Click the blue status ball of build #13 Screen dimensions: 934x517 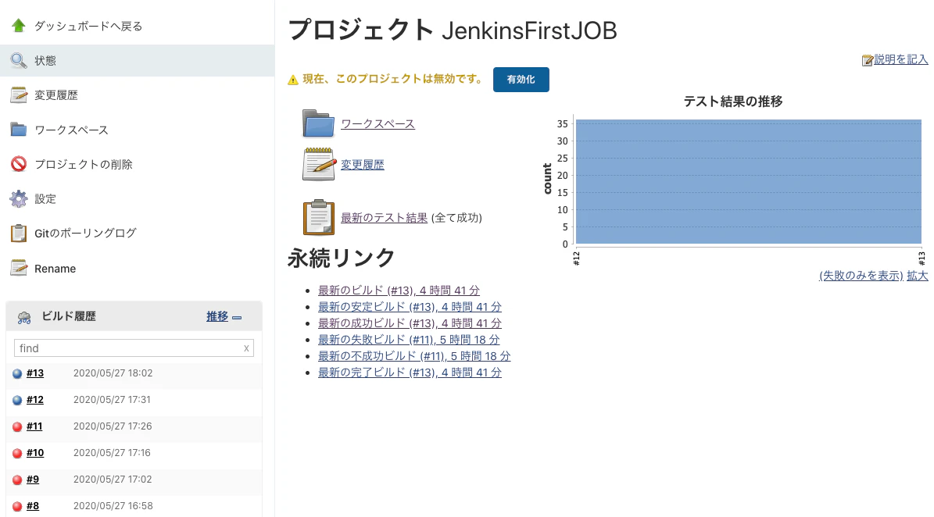click(x=17, y=373)
